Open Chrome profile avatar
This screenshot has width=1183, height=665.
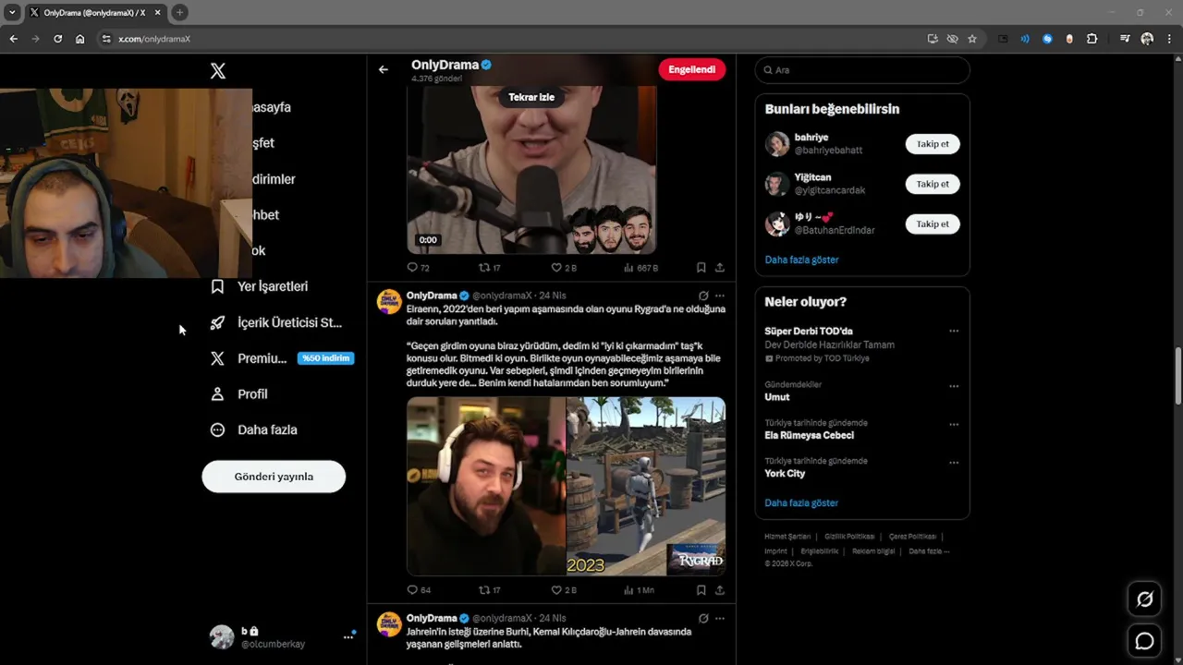tap(1147, 39)
